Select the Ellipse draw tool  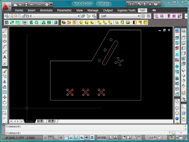5,41
